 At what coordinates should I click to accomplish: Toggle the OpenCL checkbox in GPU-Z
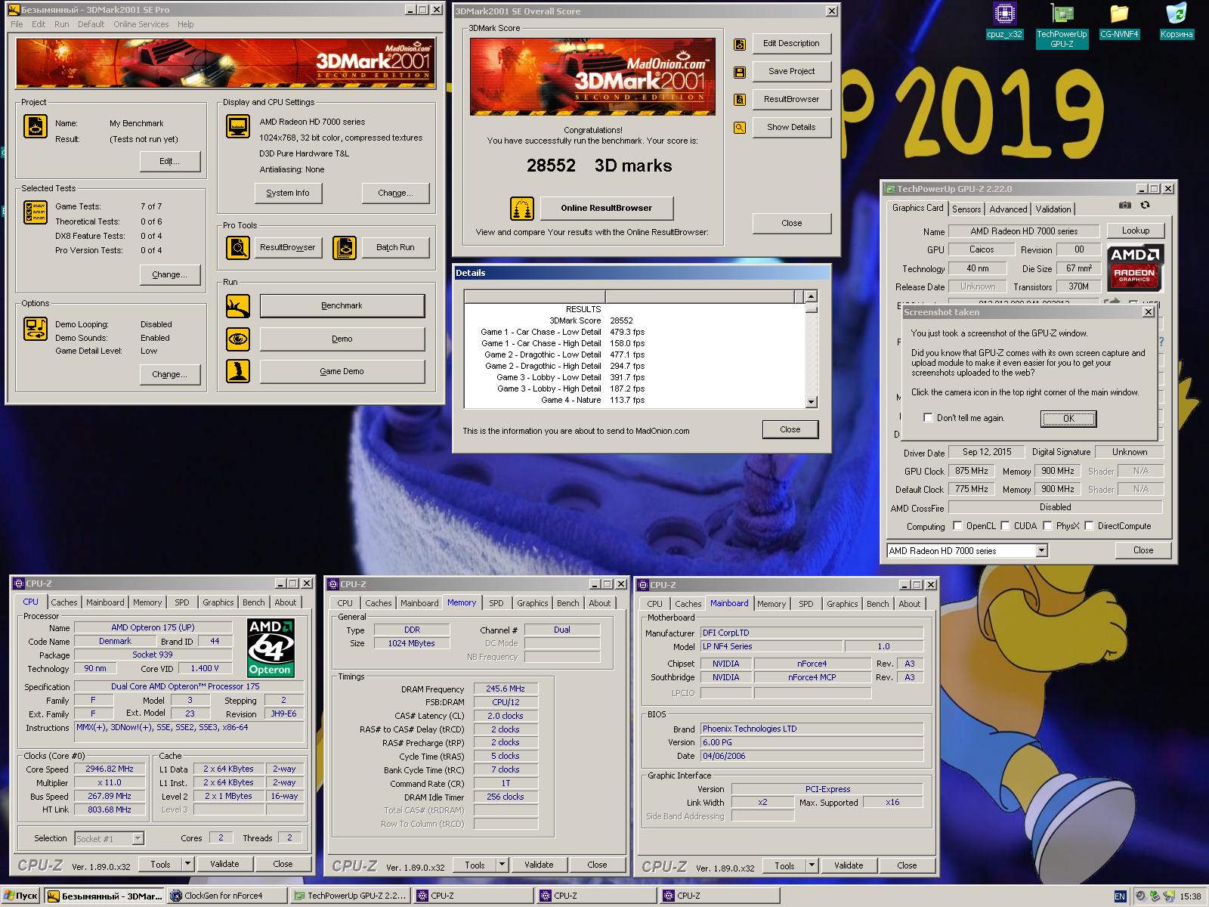958,526
